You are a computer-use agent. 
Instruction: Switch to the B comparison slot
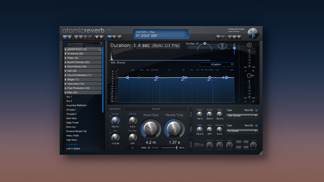114,37
